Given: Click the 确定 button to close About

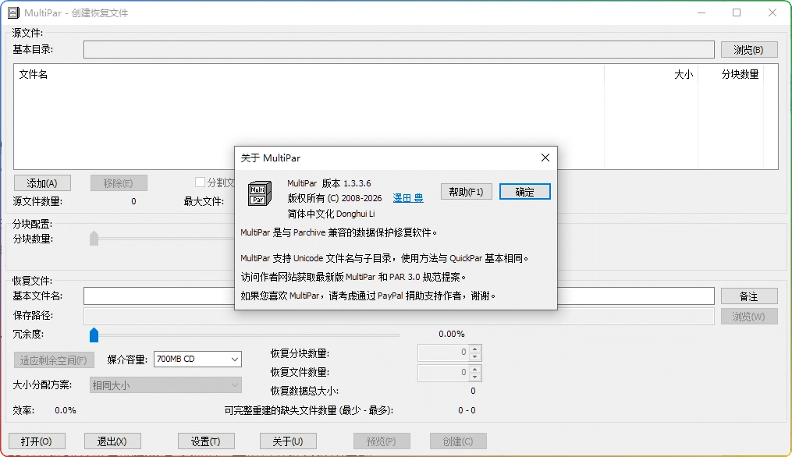Looking at the screenshot, I should [524, 191].
